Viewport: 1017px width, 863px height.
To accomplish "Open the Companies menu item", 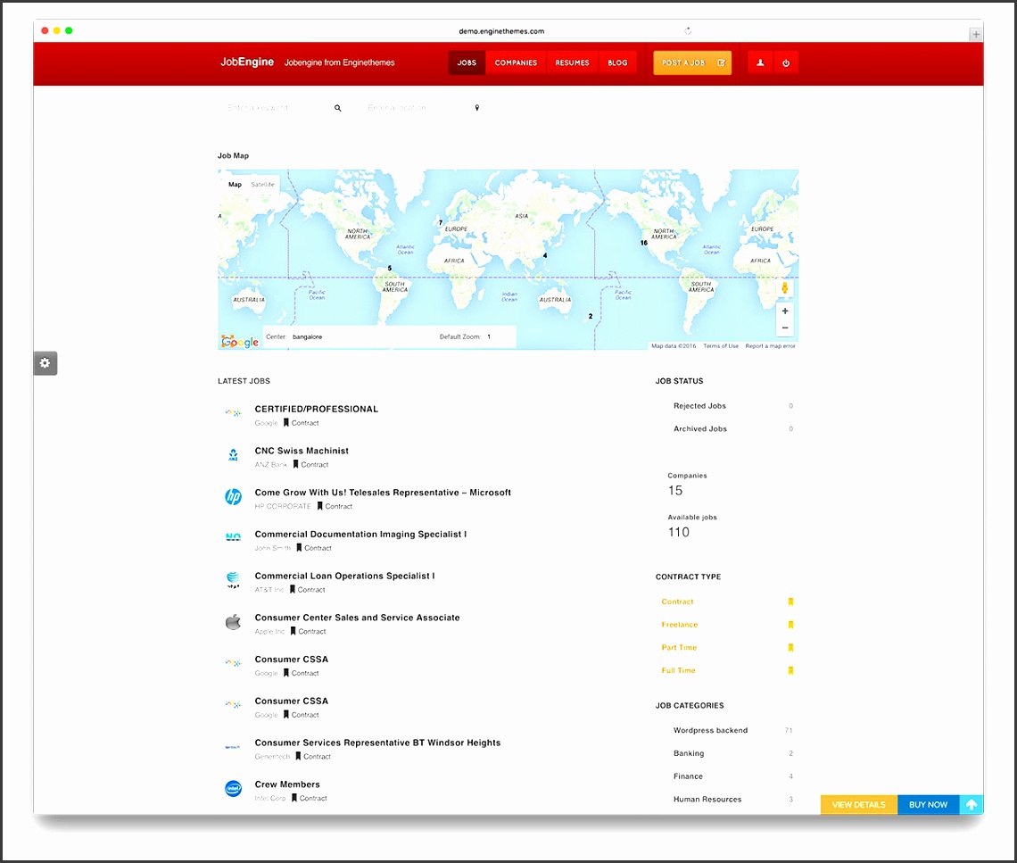I will coord(516,63).
